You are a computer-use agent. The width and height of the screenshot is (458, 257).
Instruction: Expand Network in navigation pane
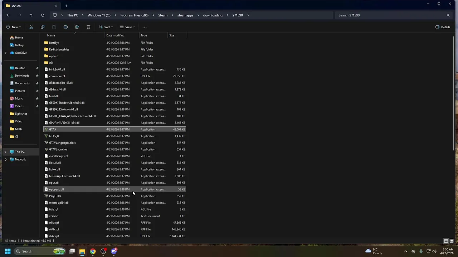(x=6, y=160)
